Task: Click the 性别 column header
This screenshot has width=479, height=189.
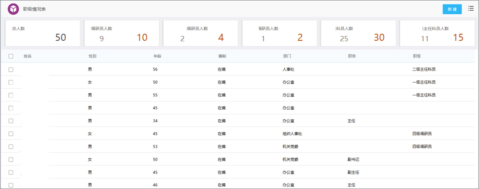Action: click(93, 56)
